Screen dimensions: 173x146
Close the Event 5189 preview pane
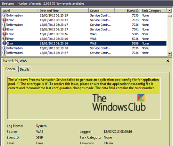pos(168,61)
